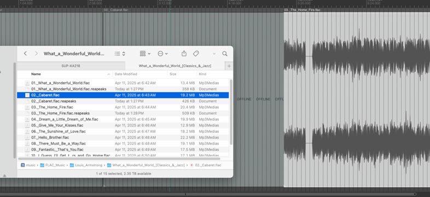Click file icon of 07._Hello_Brother.flac

27,137
